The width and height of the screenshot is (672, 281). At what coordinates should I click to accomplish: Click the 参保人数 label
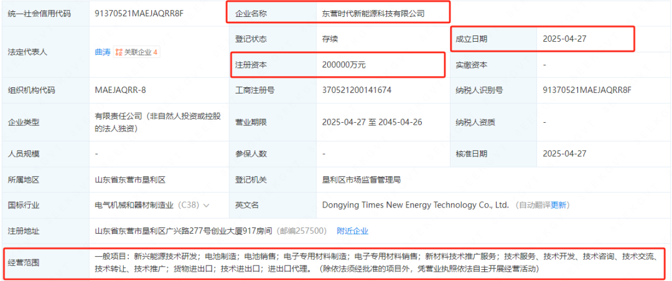coord(251,154)
